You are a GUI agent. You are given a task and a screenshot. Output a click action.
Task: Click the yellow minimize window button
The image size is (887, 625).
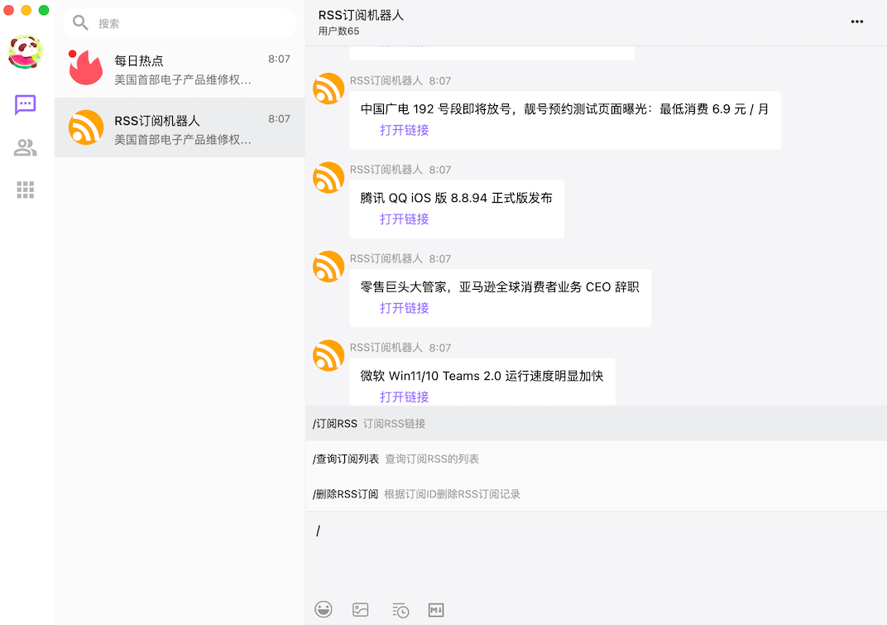tap(26, 10)
